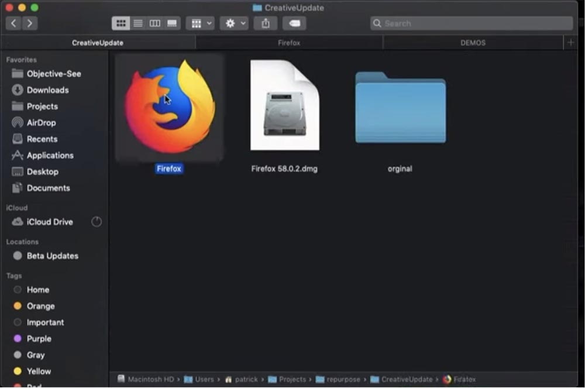Viewport: 585px width, 388px height.
Task: Switch to gallery view in the toolbar
Action: 172,23
